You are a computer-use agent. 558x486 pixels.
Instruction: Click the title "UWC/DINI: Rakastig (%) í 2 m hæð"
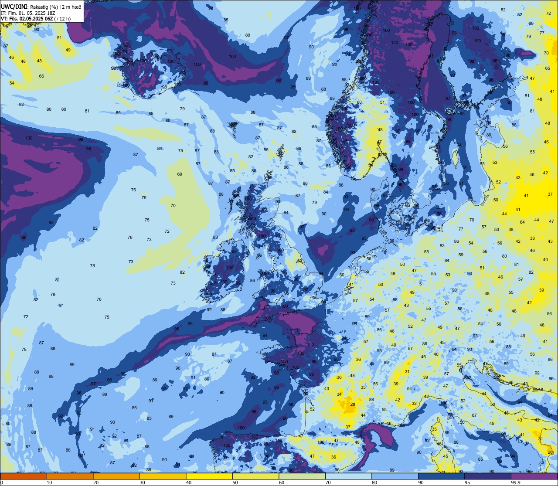41,7
